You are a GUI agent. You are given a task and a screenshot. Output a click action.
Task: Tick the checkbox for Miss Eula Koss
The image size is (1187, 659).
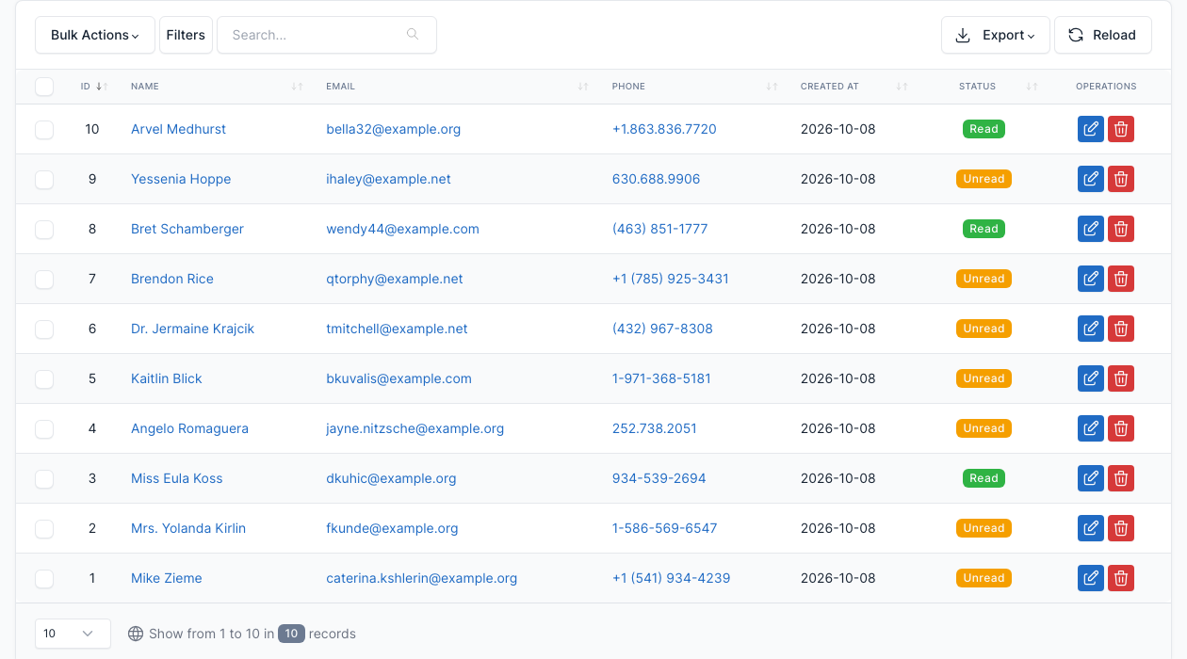44,479
